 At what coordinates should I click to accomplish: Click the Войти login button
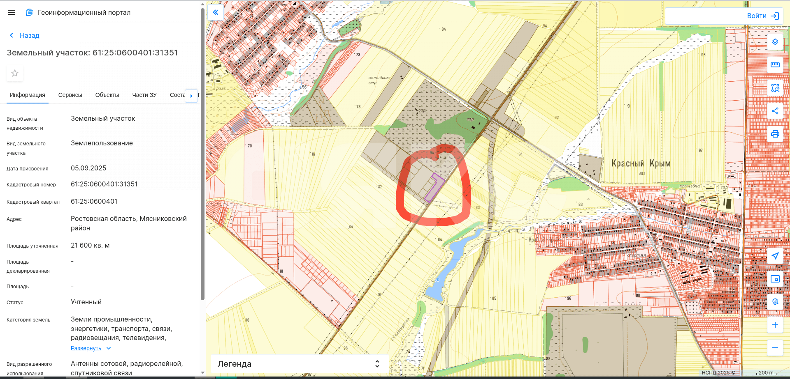click(x=762, y=16)
